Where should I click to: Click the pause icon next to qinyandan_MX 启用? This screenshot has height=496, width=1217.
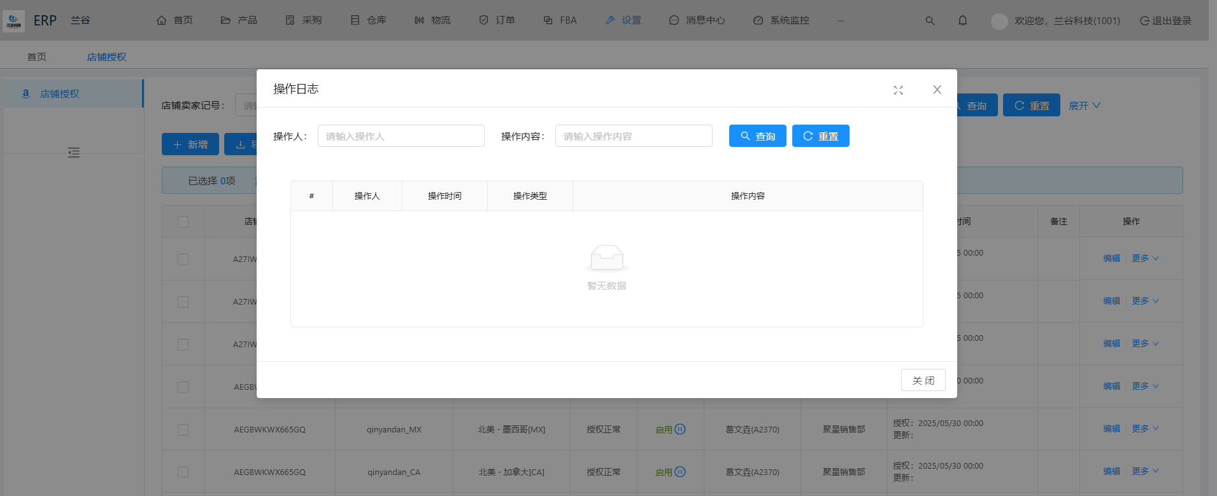680,429
